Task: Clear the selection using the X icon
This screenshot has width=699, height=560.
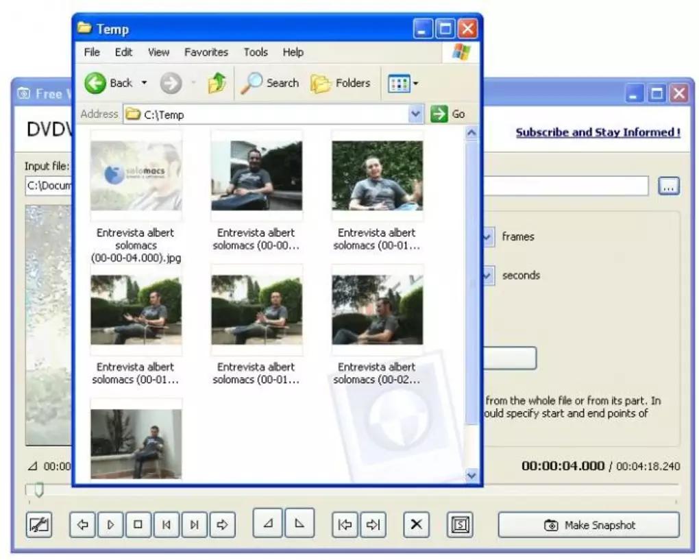Action: 416,524
